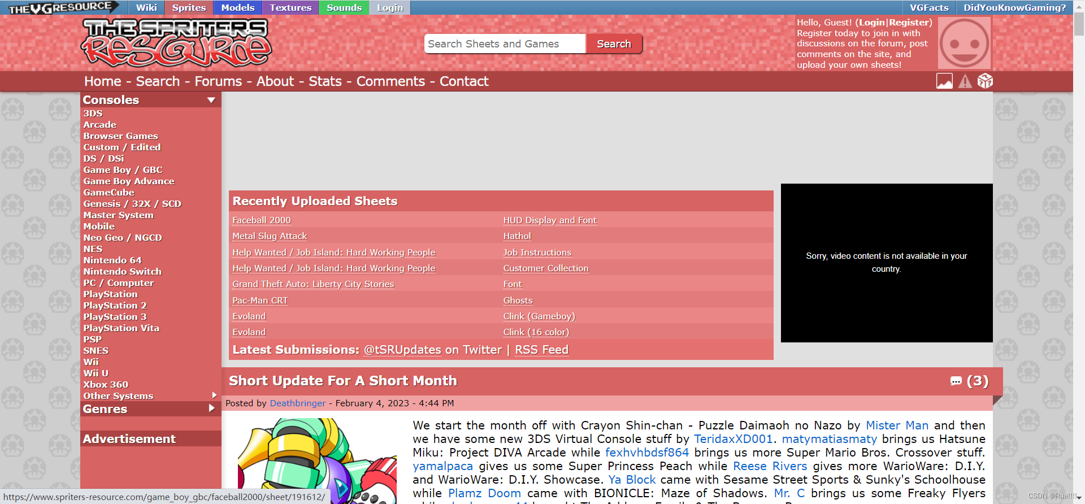The image size is (1085, 504).
Task: Click the dice random sheet icon
Action: (x=985, y=81)
